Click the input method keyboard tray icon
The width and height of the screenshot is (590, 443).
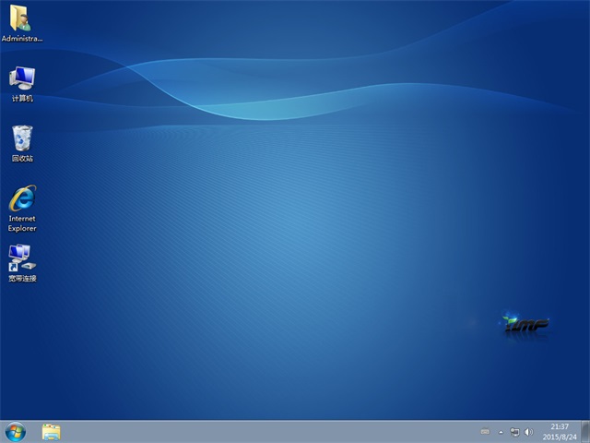(485, 431)
